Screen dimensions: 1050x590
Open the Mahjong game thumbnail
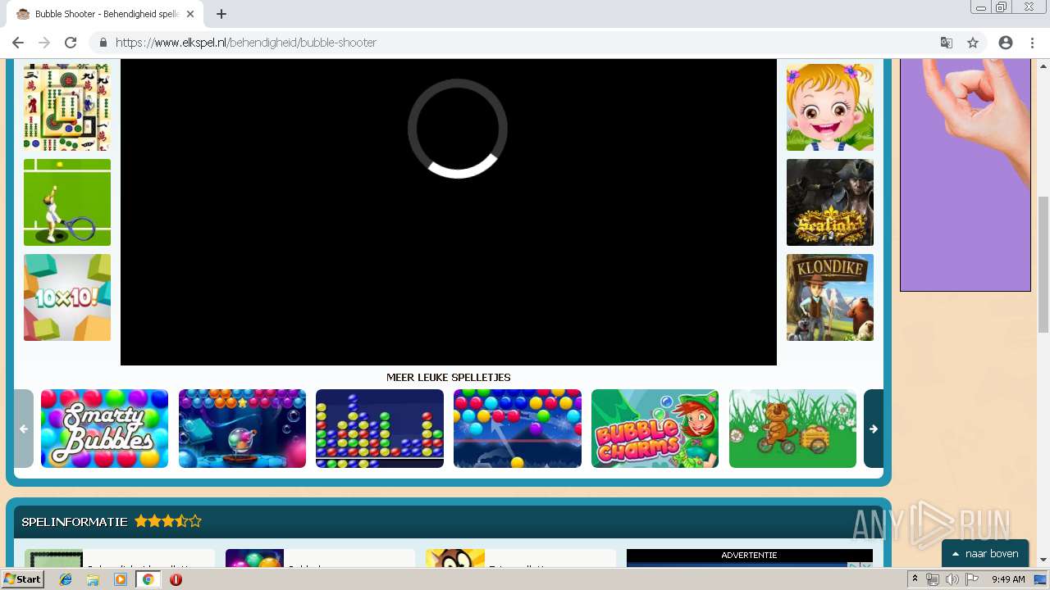tap(67, 107)
